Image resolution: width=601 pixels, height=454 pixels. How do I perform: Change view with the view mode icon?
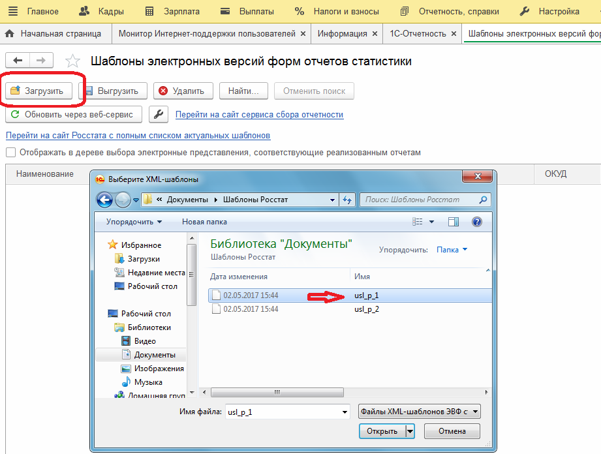click(x=418, y=222)
